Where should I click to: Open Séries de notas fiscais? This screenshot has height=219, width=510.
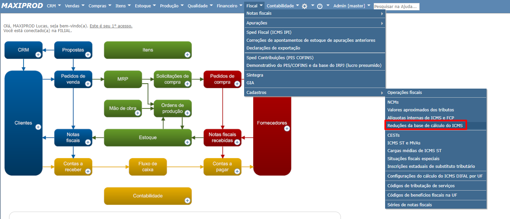436,205
